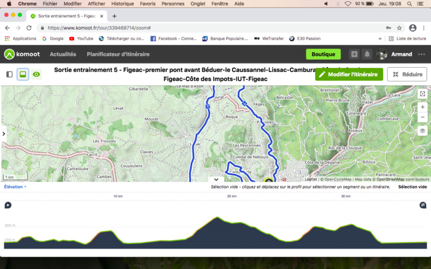Image resolution: width=431 pixels, height=269 pixels.
Task: Click the route waypoint marker near Courat
Action: click(207, 107)
